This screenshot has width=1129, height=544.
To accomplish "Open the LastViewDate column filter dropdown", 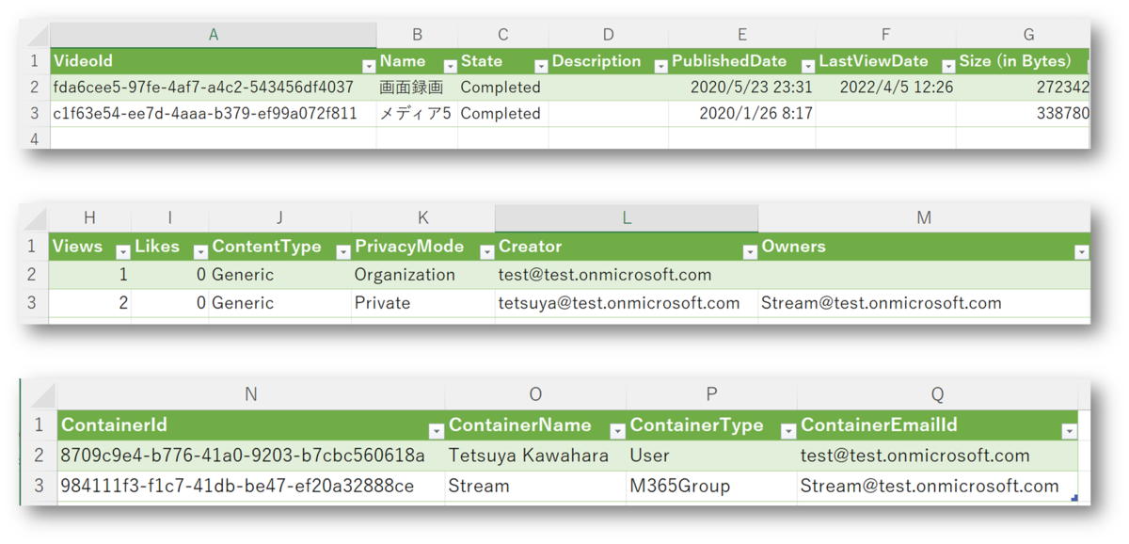I will point(947,66).
